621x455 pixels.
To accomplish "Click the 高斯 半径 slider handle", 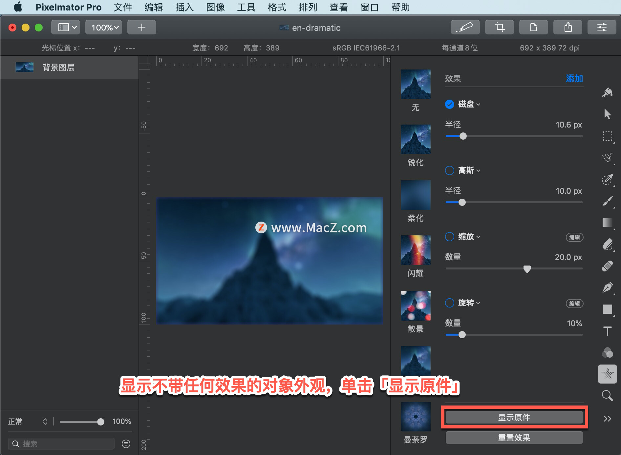I will tap(462, 202).
